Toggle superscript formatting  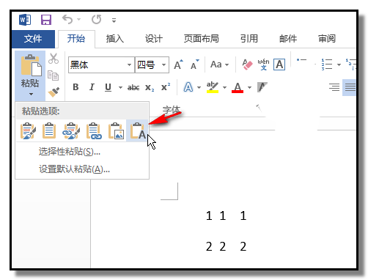coord(166,87)
